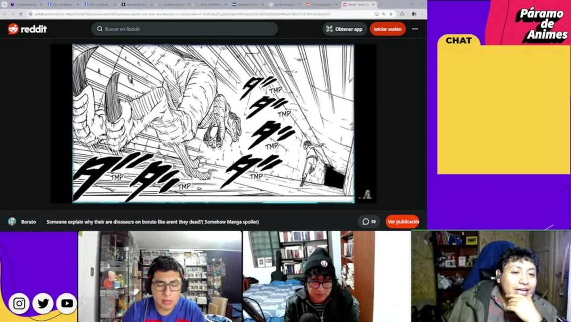571x322 pixels.
Task: Click the Twitter bird icon
Action: (43, 304)
